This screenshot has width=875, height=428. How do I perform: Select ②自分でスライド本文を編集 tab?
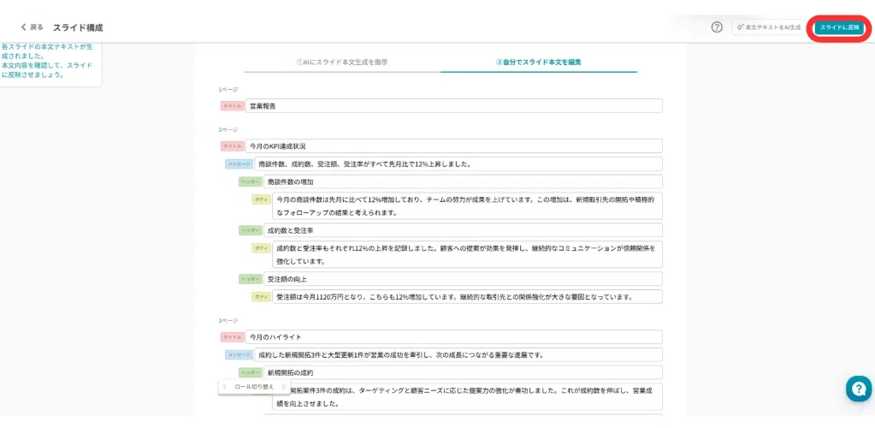coord(539,62)
